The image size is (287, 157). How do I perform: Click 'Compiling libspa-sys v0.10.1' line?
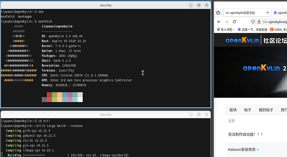(x=30, y=150)
